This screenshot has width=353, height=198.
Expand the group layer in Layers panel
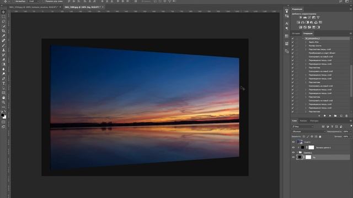(x=297, y=152)
